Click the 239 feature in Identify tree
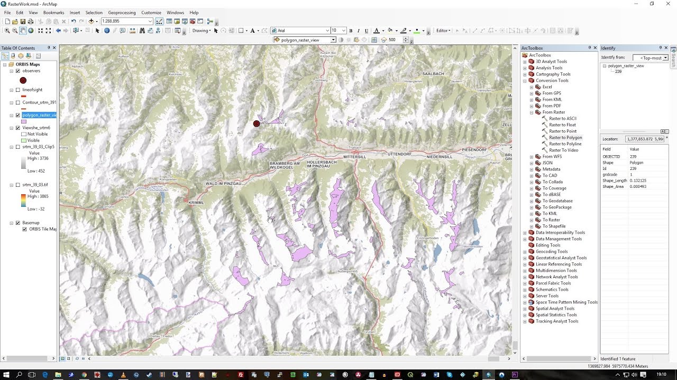The height and width of the screenshot is (380, 677). pos(618,72)
